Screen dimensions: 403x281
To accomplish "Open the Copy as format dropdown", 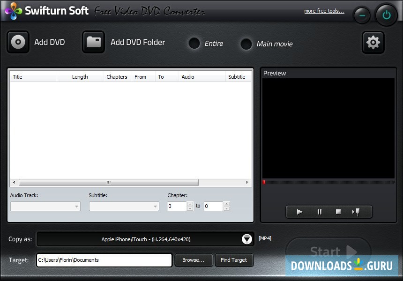I will pos(247,239).
